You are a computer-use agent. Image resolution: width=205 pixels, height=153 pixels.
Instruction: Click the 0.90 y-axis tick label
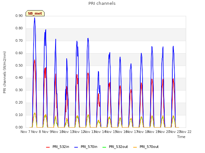tap(19, 16)
